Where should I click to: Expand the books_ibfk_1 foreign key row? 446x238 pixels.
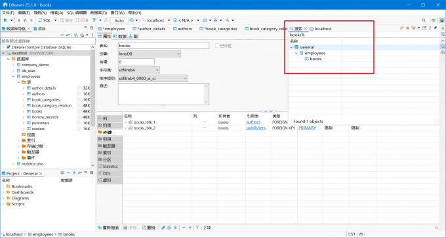click(x=125, y=122)
